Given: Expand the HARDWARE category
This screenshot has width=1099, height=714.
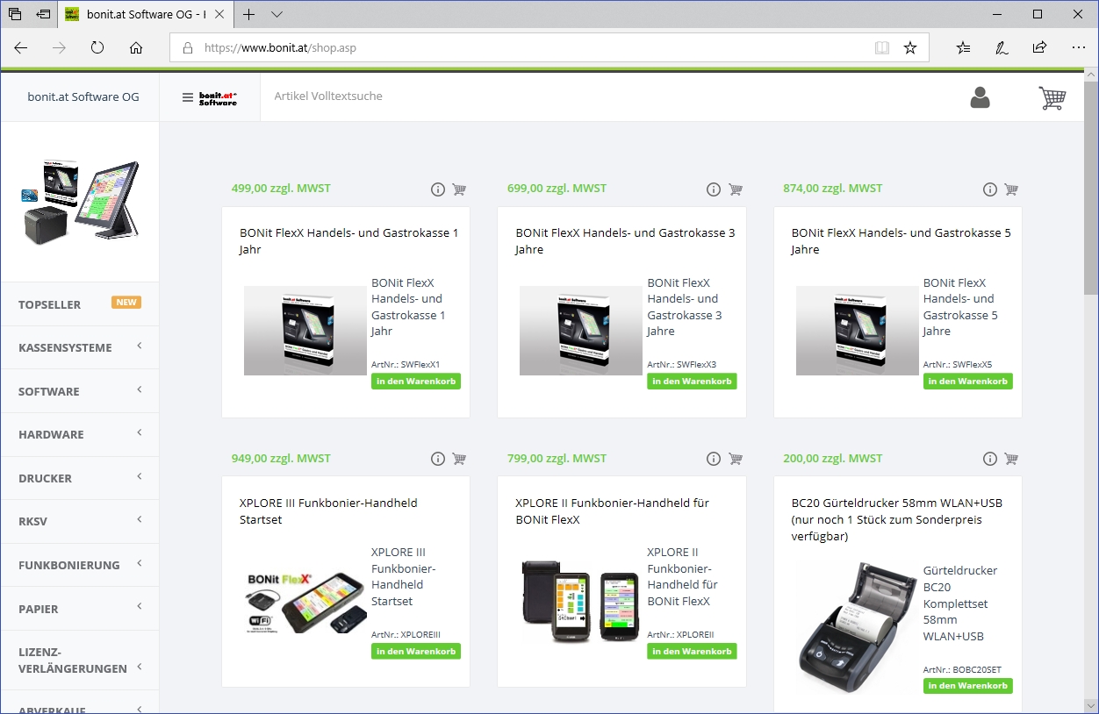Looking at the screenshot, I should click(80, 434).
